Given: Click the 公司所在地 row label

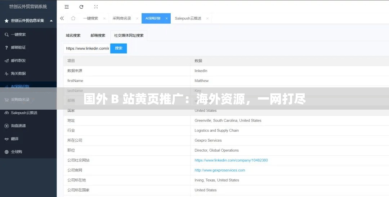Looking at the screenshot, I should [x=76, y=180].
